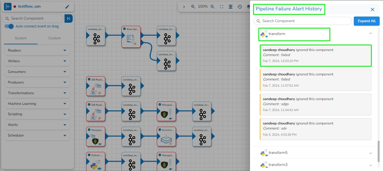Select the Kafka event feeding Rule Splitter
Screen dimensions: 383x171
pyautogui.click(x=96, y=36)
